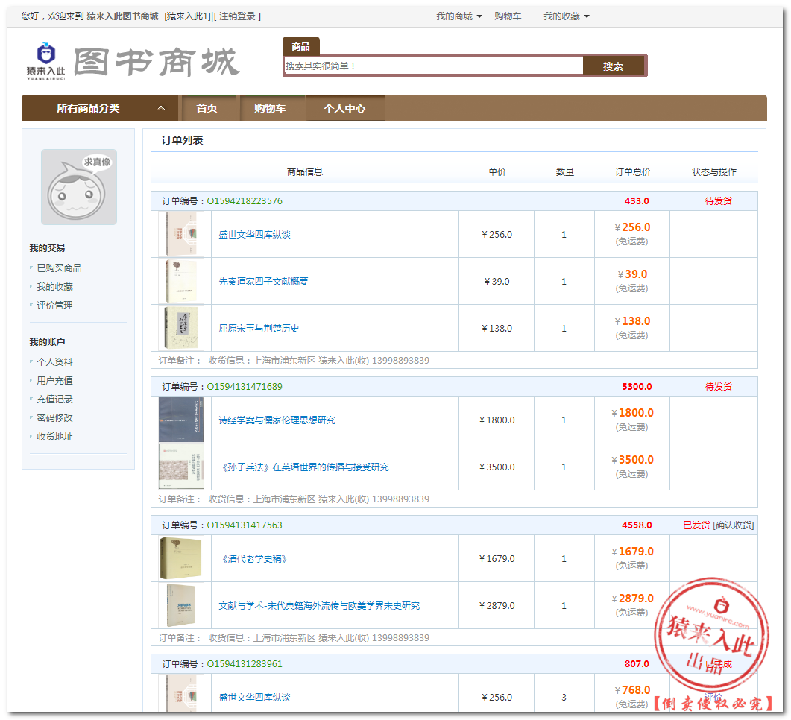Open 已购买商品 in the sidebar

[x=60, y=268]
